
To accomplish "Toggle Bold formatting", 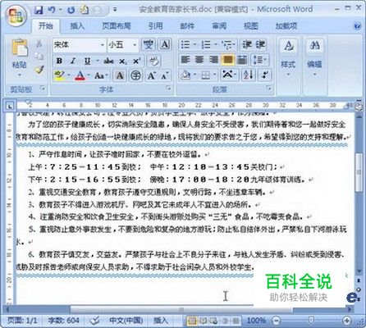I will [x=59, y=61].
